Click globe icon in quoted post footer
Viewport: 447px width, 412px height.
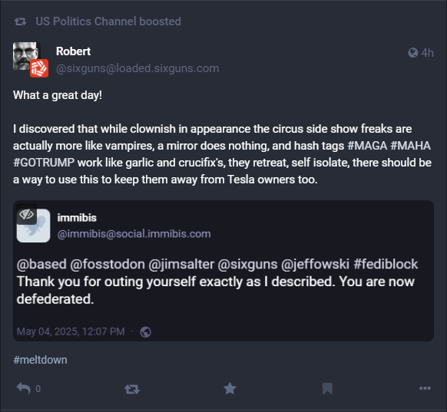pos(146,332)
